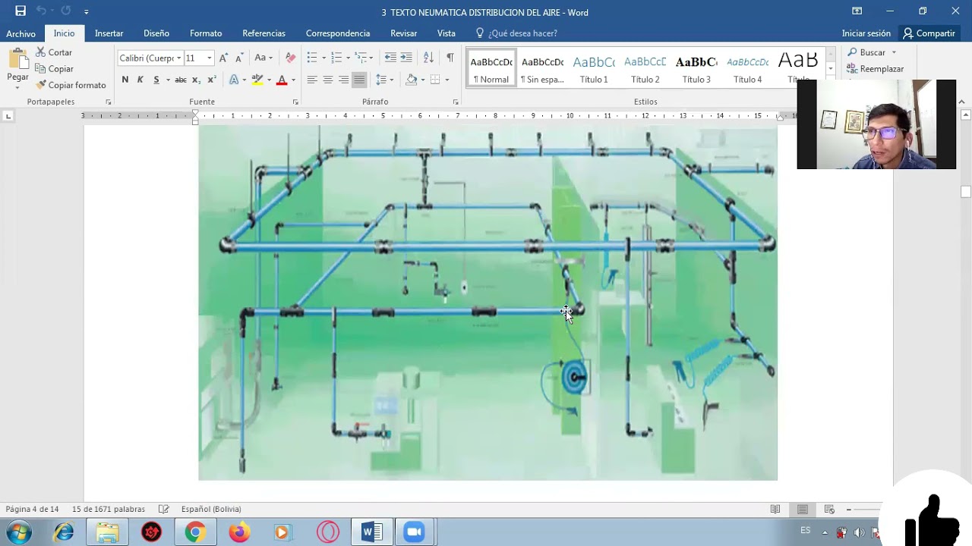Toggle Print Layout view in status bar
972x546 pixels.
[x=803, y=509]
